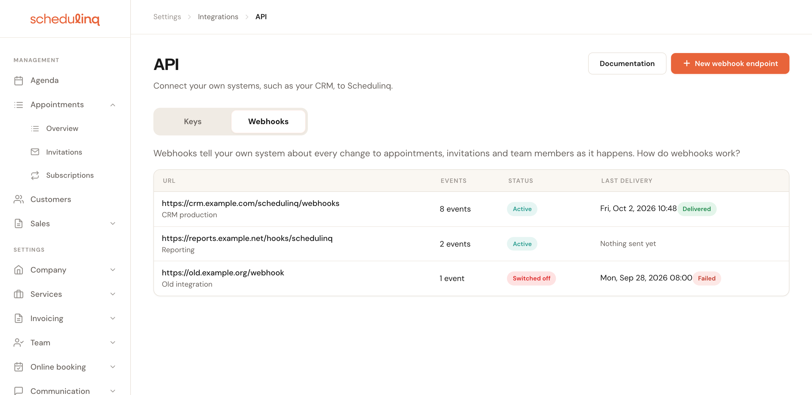Click the Overview list icon
The height and width of the screenshot is (395, 812).
[x=35, y=128]
